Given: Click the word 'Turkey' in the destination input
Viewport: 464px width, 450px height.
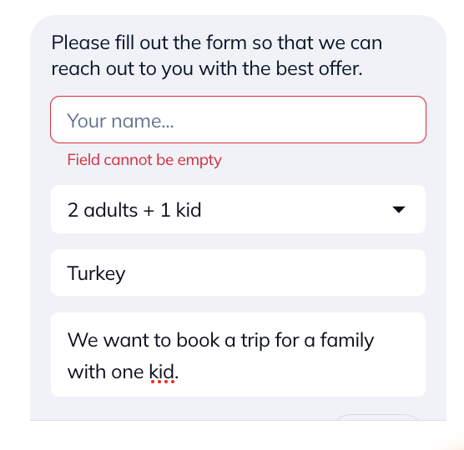Looking at the screenshot, I should (x=96, y=273).
